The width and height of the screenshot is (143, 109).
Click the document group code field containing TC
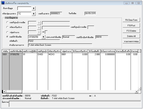click(x=24, y=14)
